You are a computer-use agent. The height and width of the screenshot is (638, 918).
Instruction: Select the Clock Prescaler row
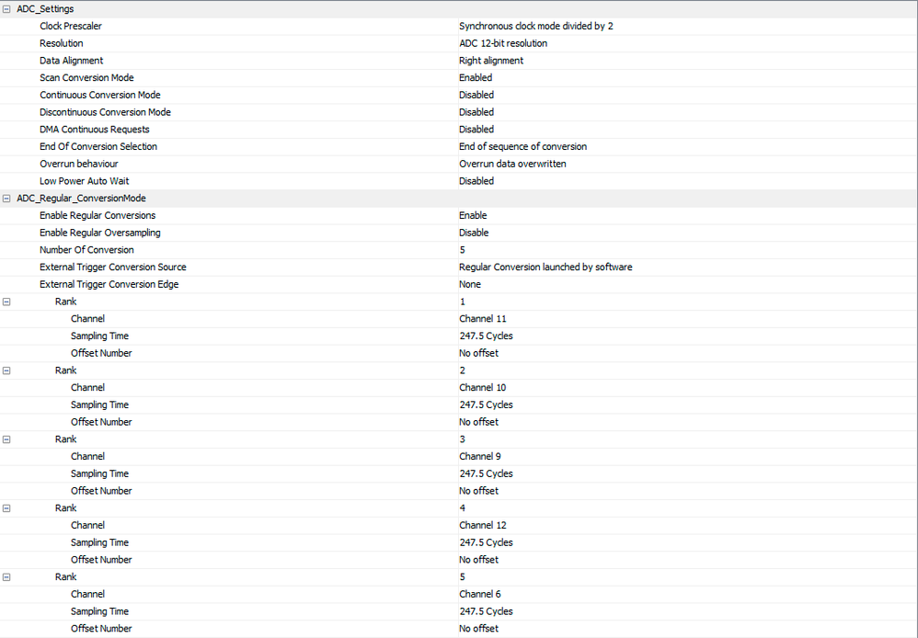(x=459, y=27)
